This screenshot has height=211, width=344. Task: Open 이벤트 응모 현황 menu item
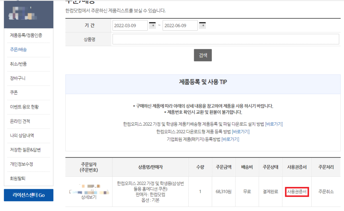click(24, 107)
